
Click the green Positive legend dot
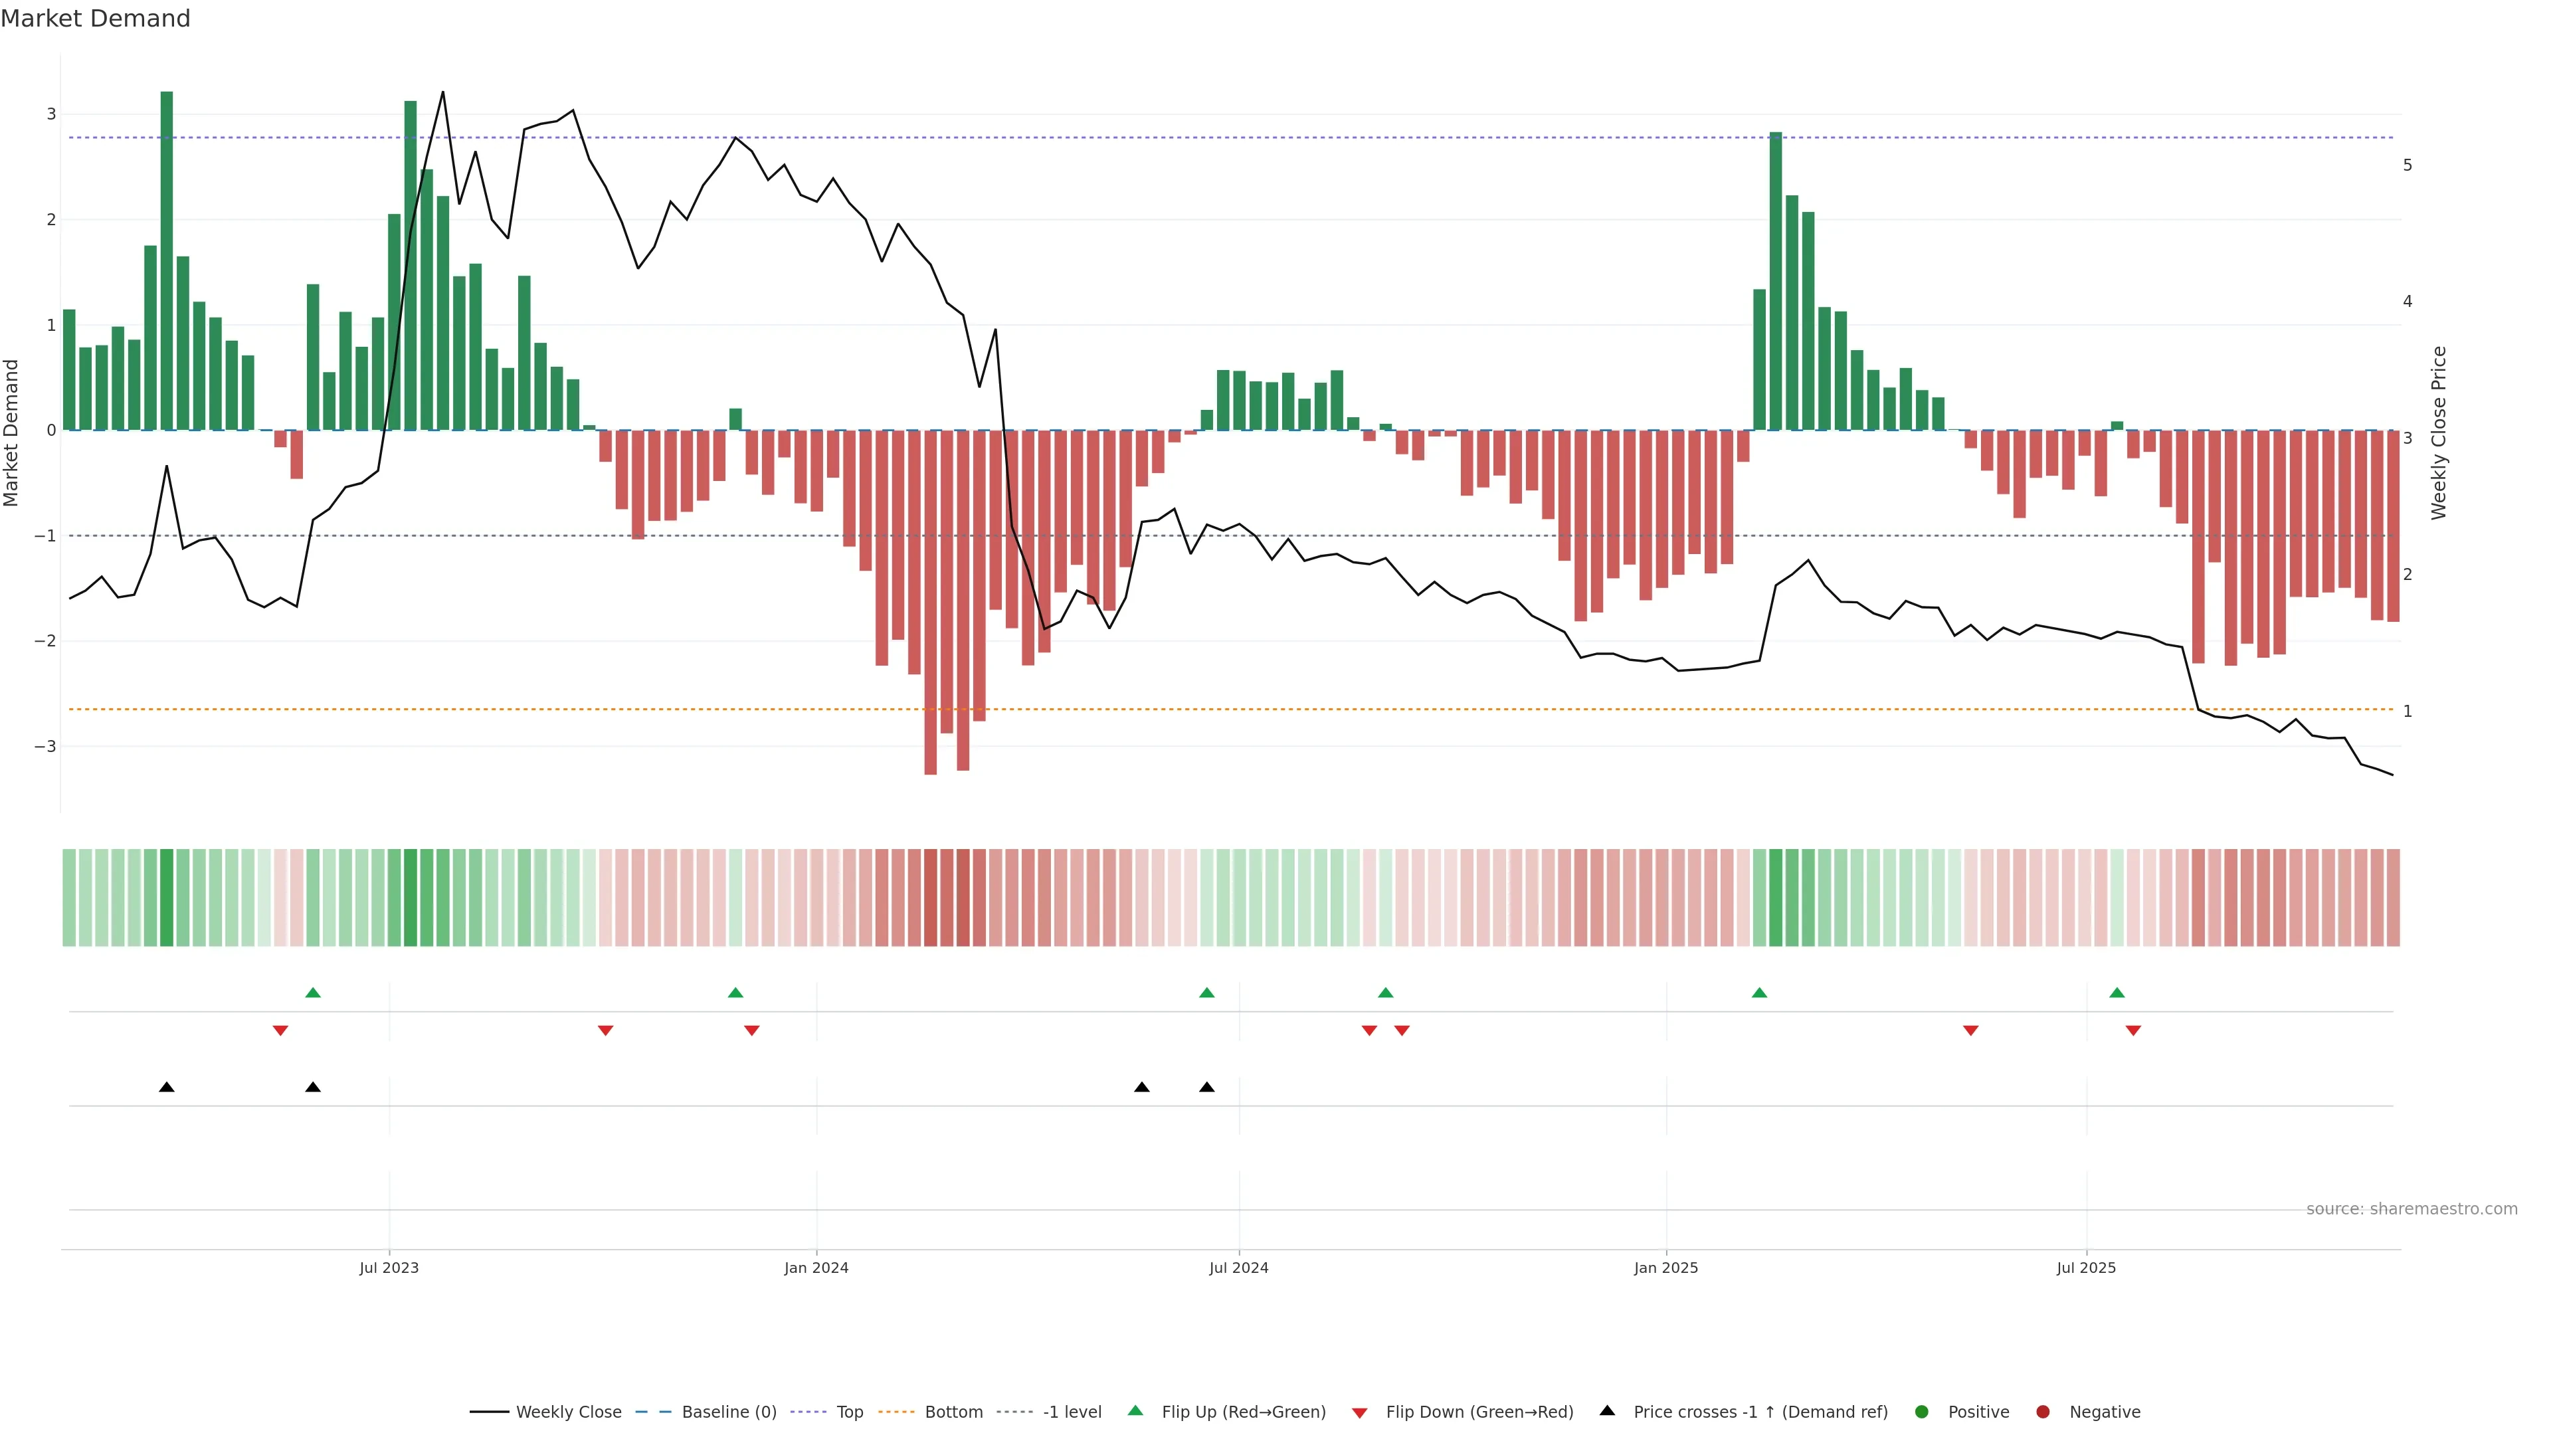tap(1922, 1412)
